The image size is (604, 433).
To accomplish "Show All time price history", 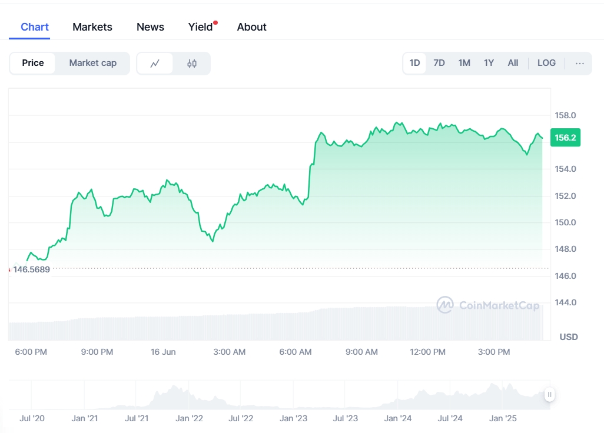I will tap(513, 63).
